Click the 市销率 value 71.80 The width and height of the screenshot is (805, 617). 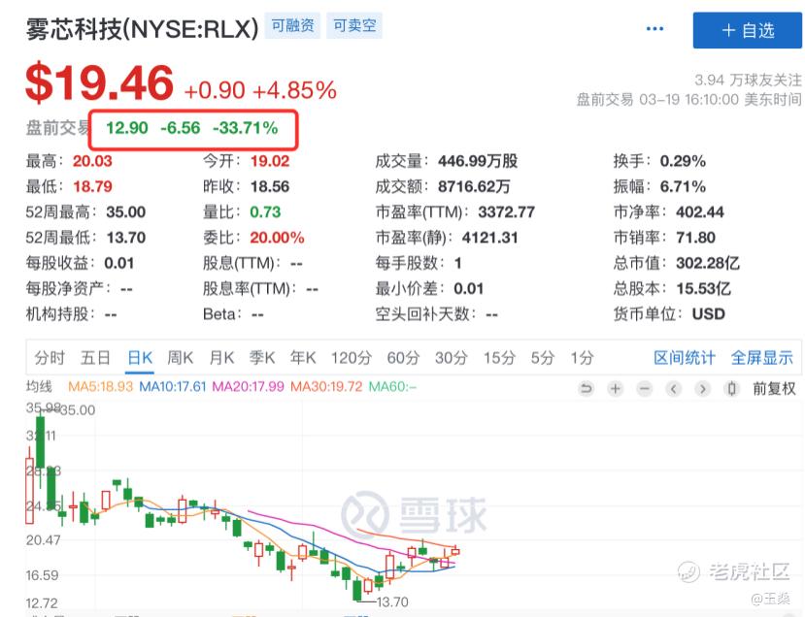point(695,238)
